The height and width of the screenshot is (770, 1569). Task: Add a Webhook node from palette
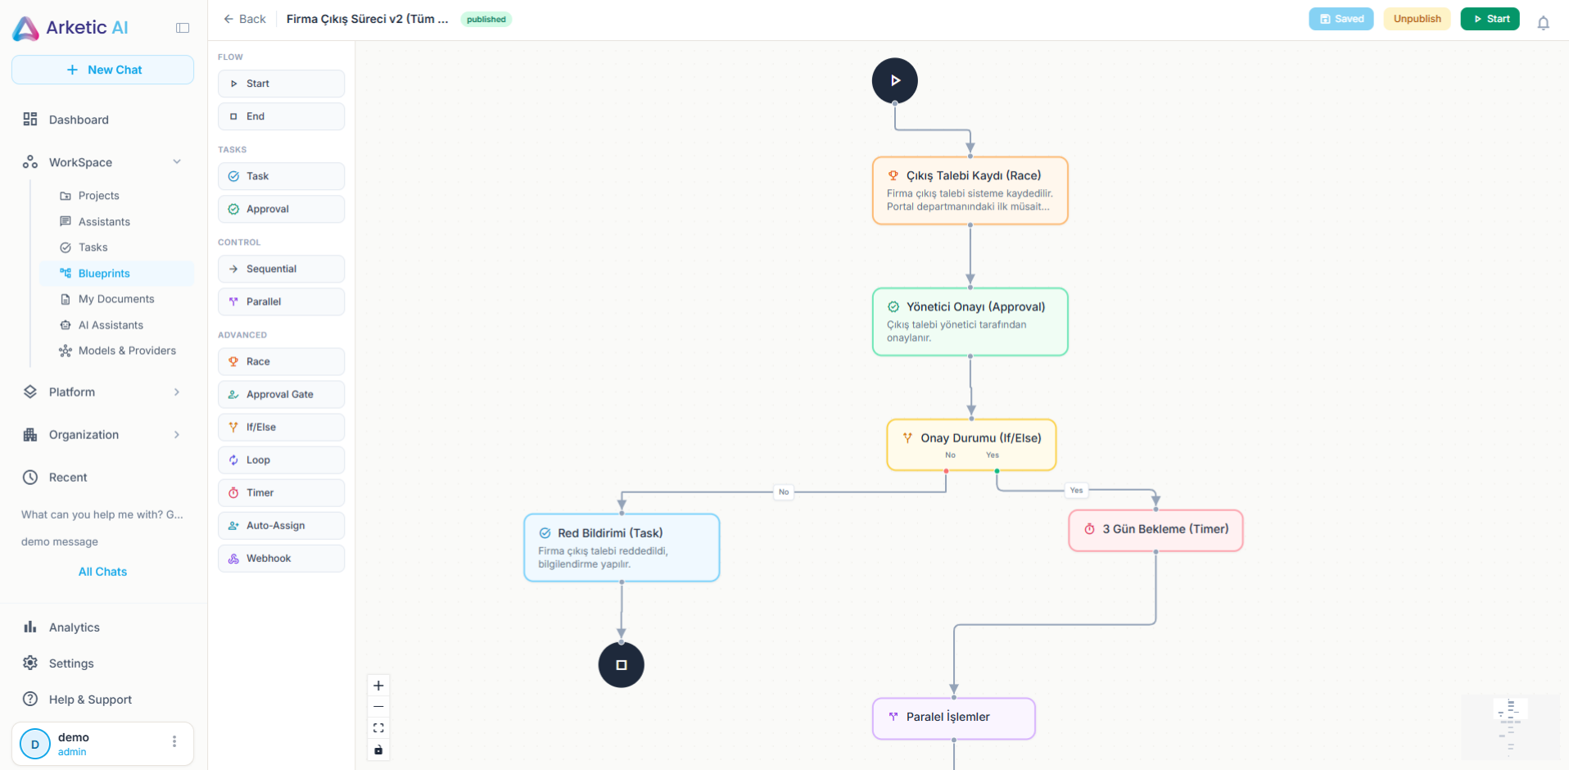(281, 558)
